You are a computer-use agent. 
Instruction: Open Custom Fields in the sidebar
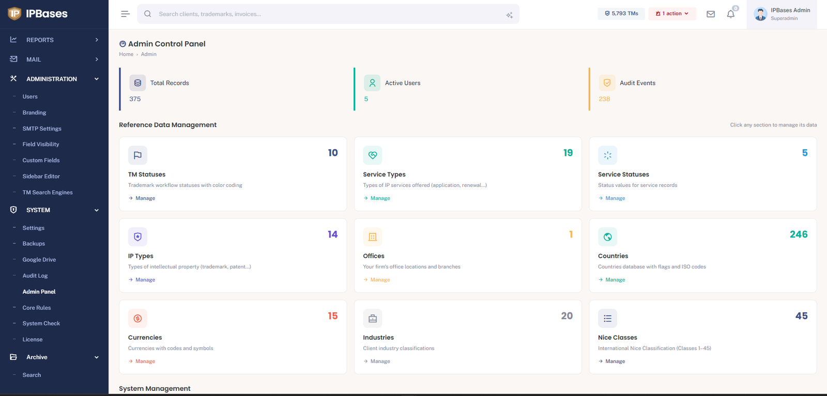pyautogui.click(x=41, y=160)
